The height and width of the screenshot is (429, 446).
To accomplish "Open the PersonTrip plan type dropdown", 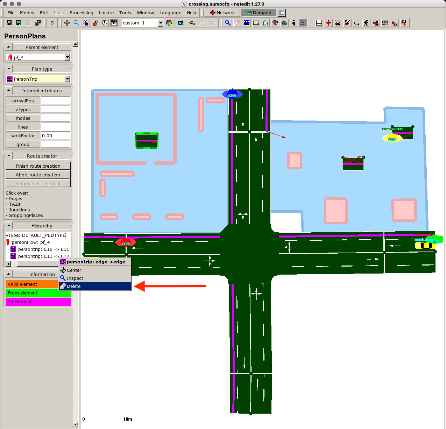I will (68, 79).
